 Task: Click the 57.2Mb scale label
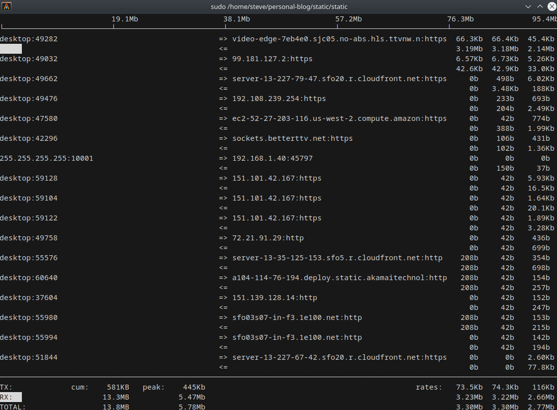[349, 19]
